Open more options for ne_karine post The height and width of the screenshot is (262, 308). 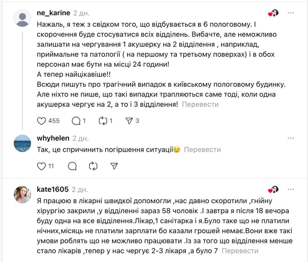coord(291,13)
